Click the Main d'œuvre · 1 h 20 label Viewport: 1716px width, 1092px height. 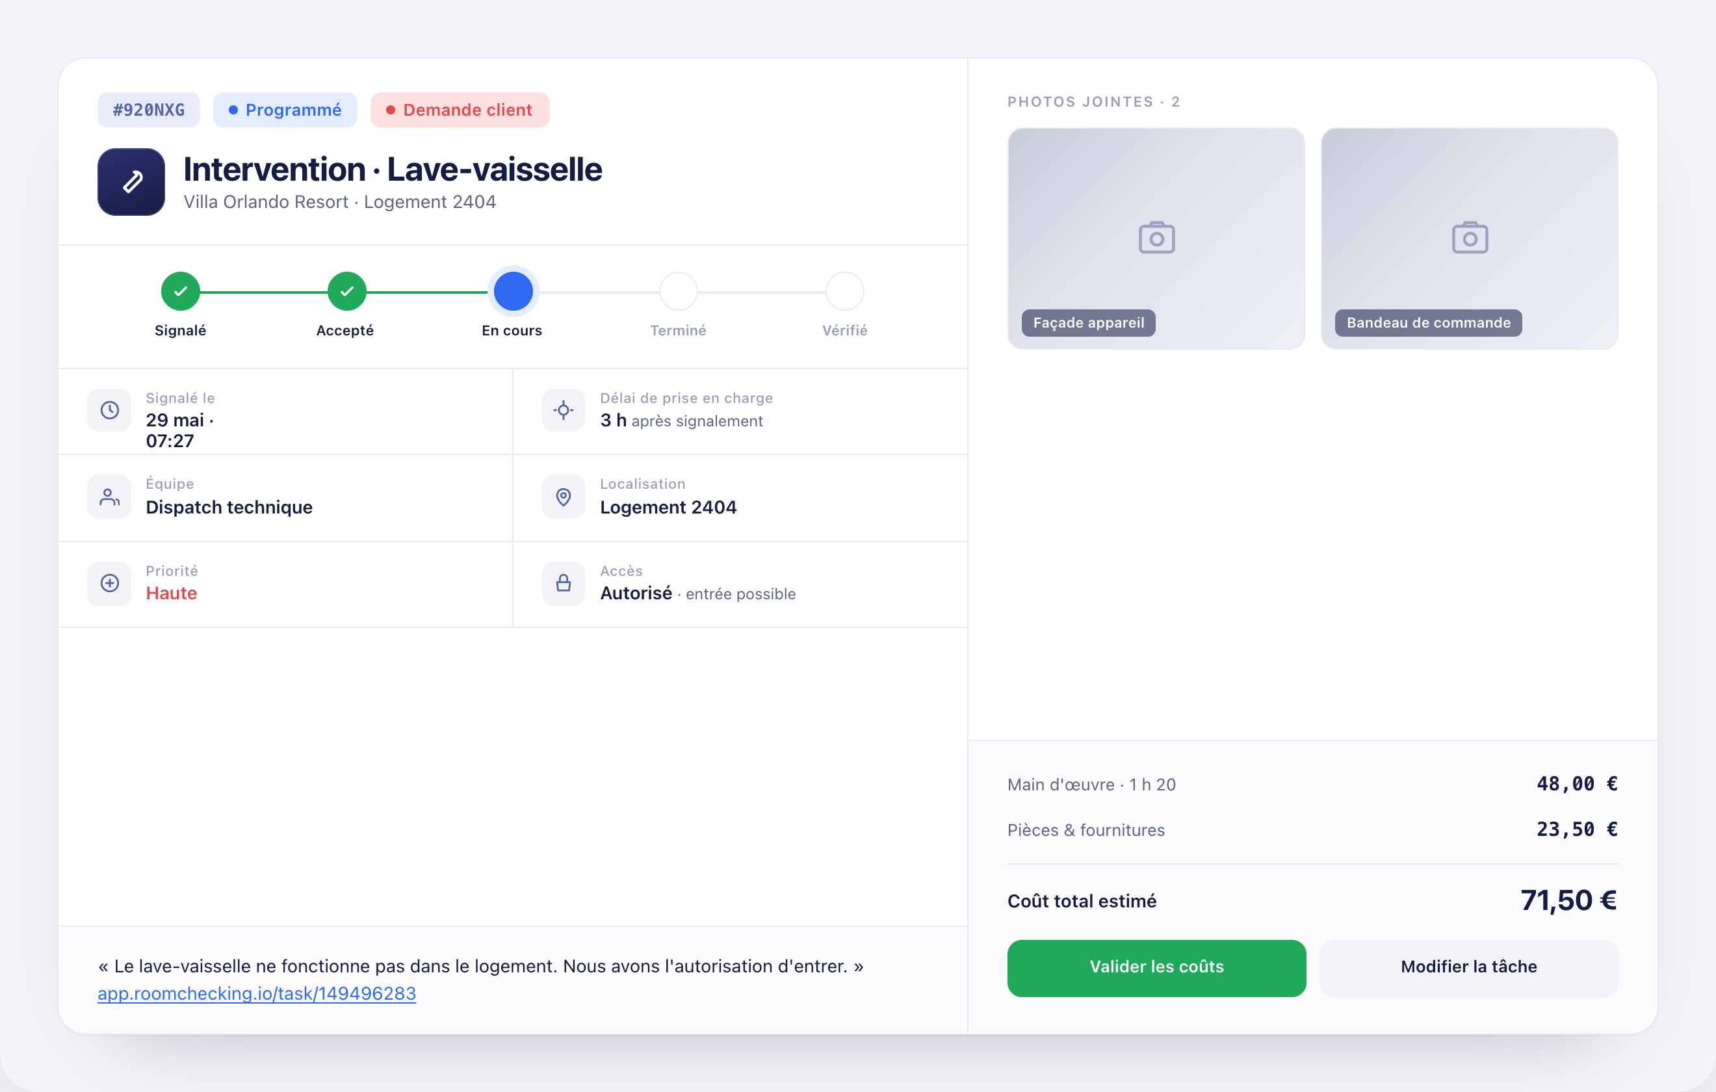[1091, 784]
